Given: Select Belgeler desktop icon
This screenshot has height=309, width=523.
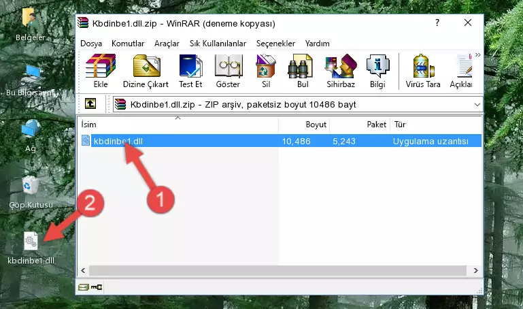Looking at the screenshot, I should 30,25.
